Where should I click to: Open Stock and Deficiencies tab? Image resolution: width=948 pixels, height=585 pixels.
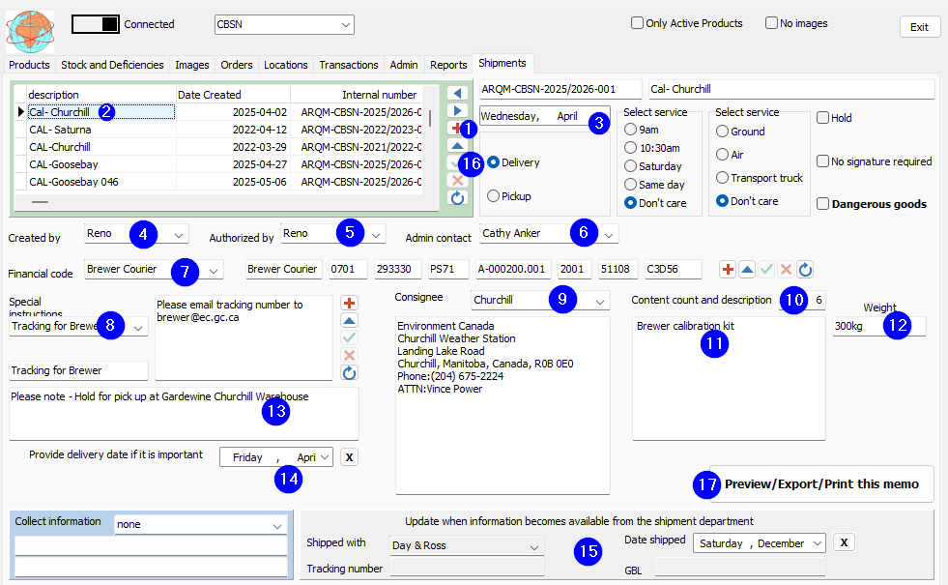[x=112, y=65]
